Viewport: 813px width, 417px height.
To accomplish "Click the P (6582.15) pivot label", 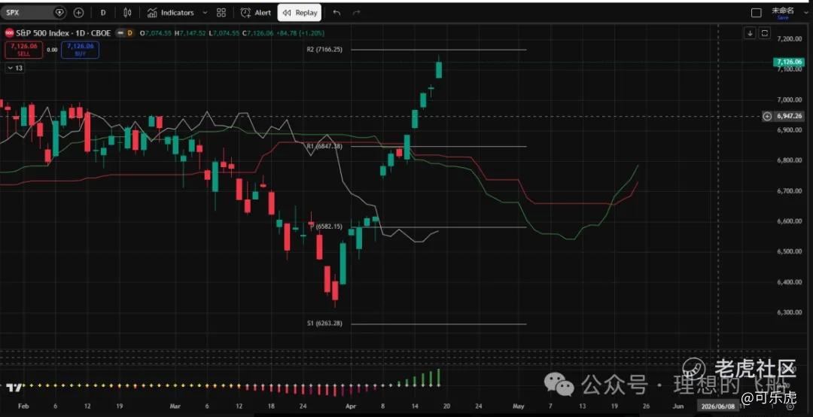I will [326, 227].
